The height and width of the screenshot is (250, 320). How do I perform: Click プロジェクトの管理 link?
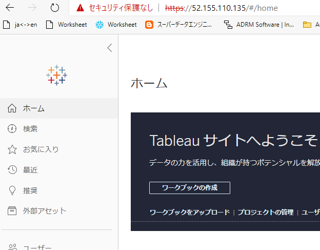(266, 212)
